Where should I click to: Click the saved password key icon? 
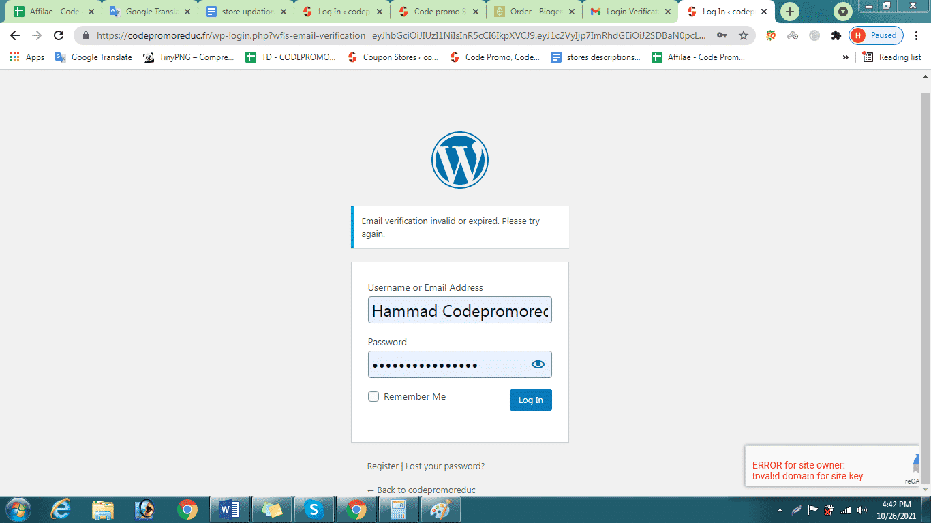tap(722, 35)
